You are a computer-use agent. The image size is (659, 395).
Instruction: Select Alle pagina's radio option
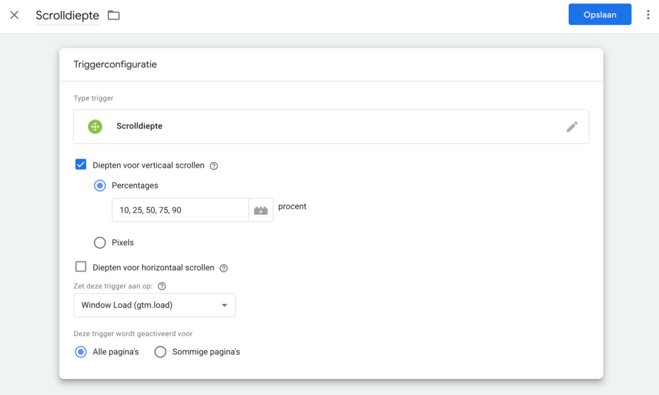coord(81,352)
